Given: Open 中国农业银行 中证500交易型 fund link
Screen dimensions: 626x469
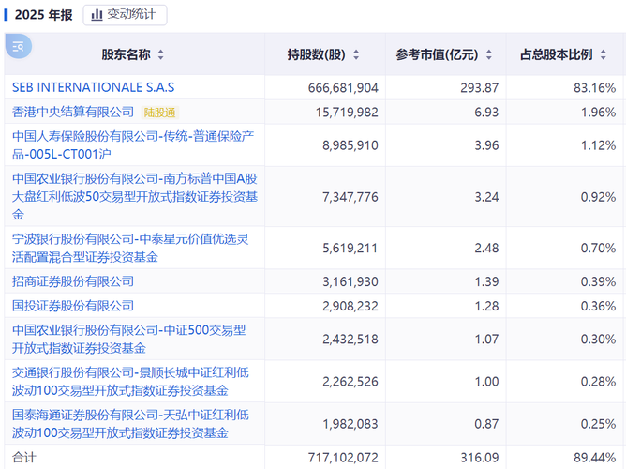Looking at the screenshot, I should pos(129,339).
